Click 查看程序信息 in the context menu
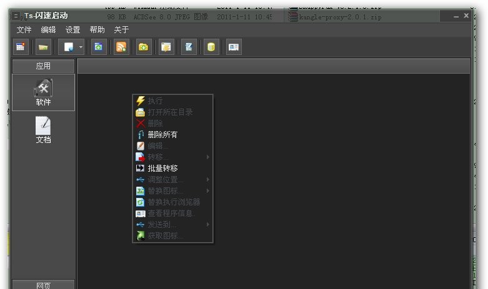 [x=172, y=213]
